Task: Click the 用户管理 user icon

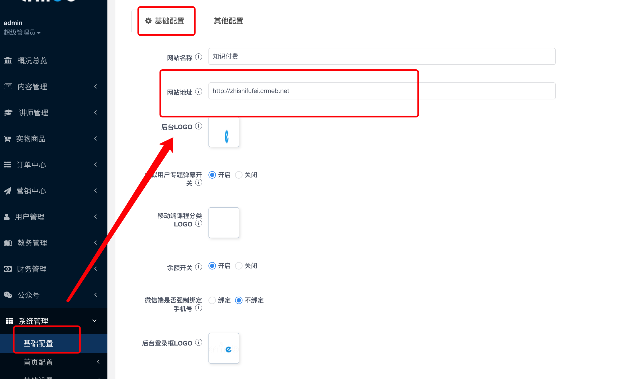Action: pyautogui.click(x=7, y=217)
